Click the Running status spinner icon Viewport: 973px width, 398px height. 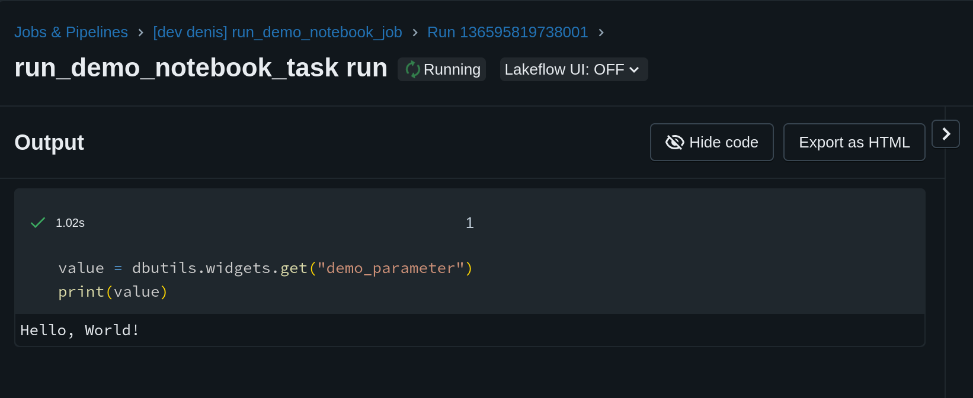(412, 70)
